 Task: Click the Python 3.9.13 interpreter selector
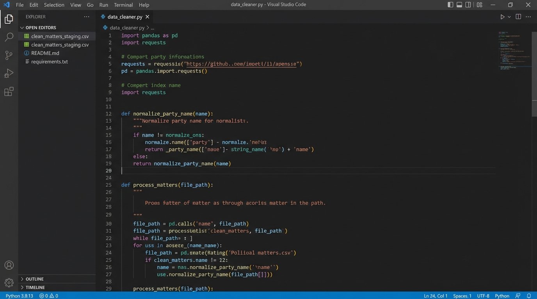coord(19,296)
